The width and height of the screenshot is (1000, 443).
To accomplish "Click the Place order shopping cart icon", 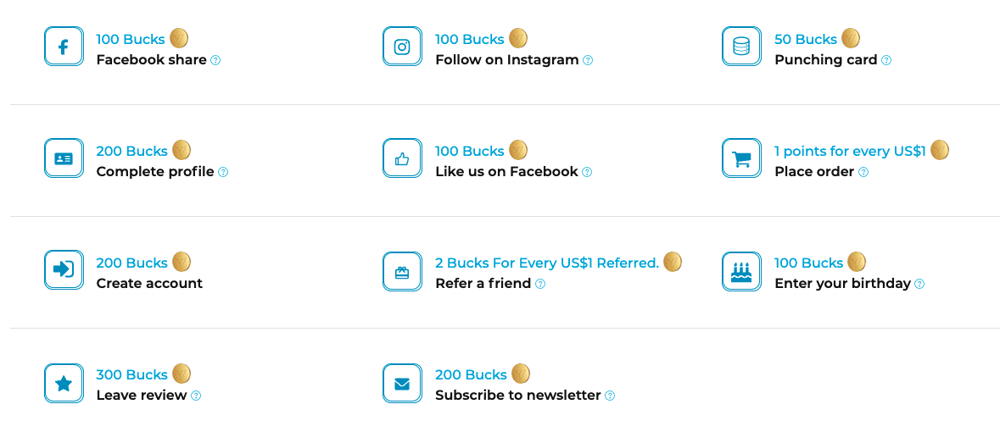I will (x=741, y=158).
